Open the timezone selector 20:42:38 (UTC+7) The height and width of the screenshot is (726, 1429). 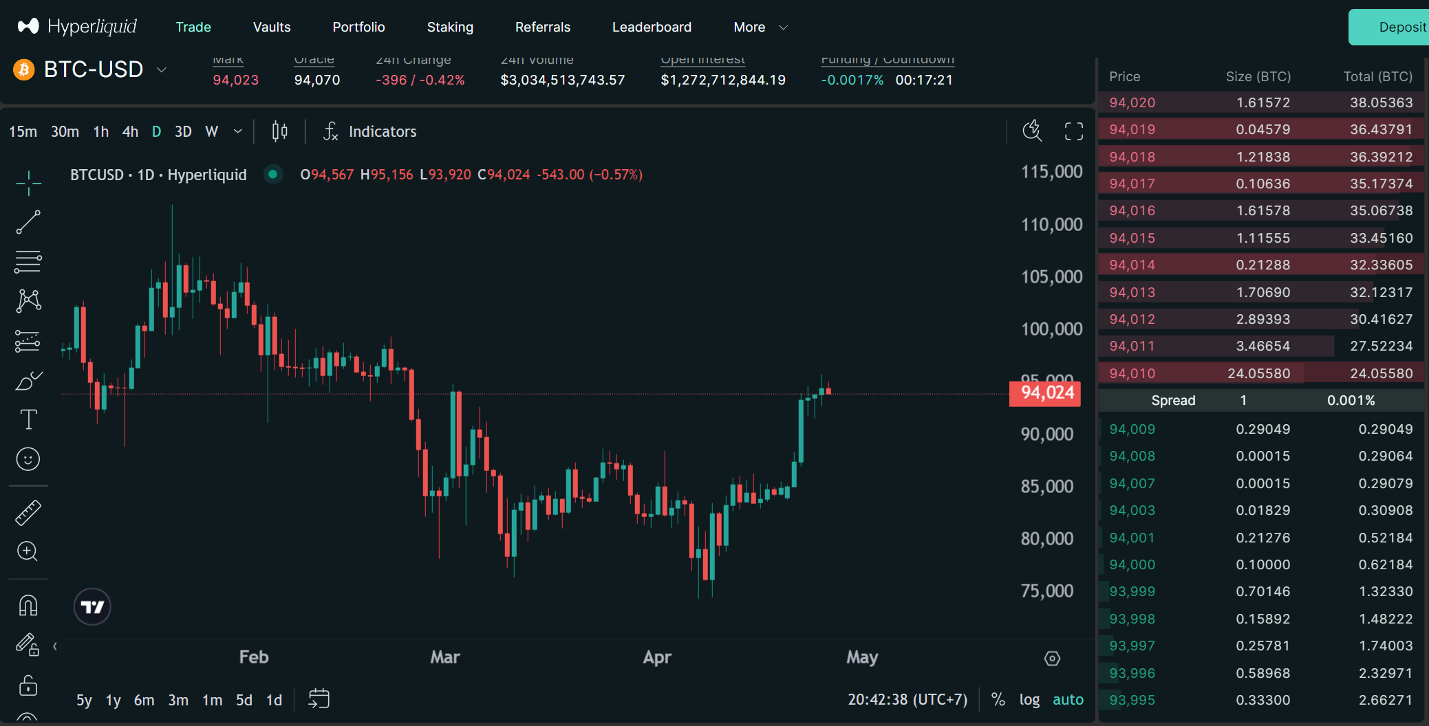tap(907, 699)
